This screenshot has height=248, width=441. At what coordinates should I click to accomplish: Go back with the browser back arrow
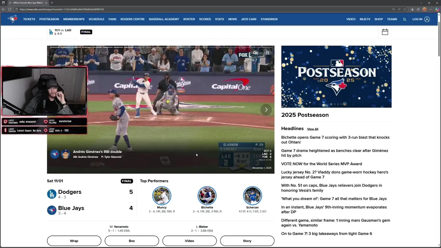3,9
